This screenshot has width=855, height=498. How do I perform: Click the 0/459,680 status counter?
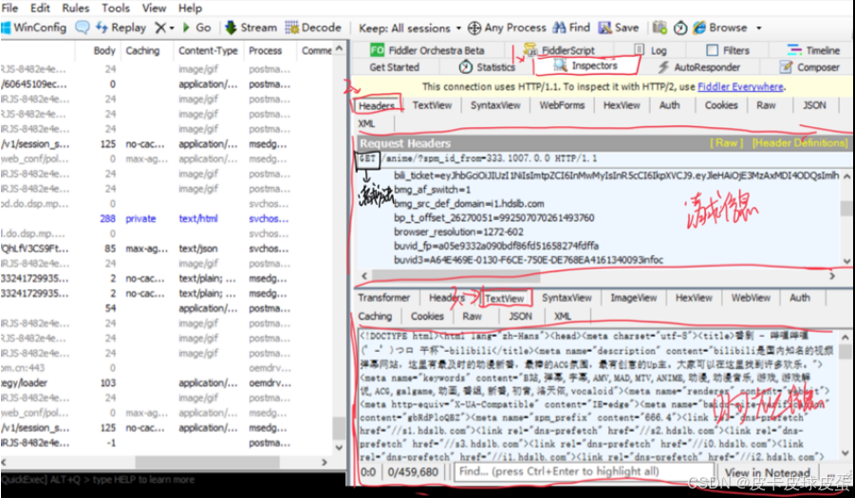(x=413, y=471)
